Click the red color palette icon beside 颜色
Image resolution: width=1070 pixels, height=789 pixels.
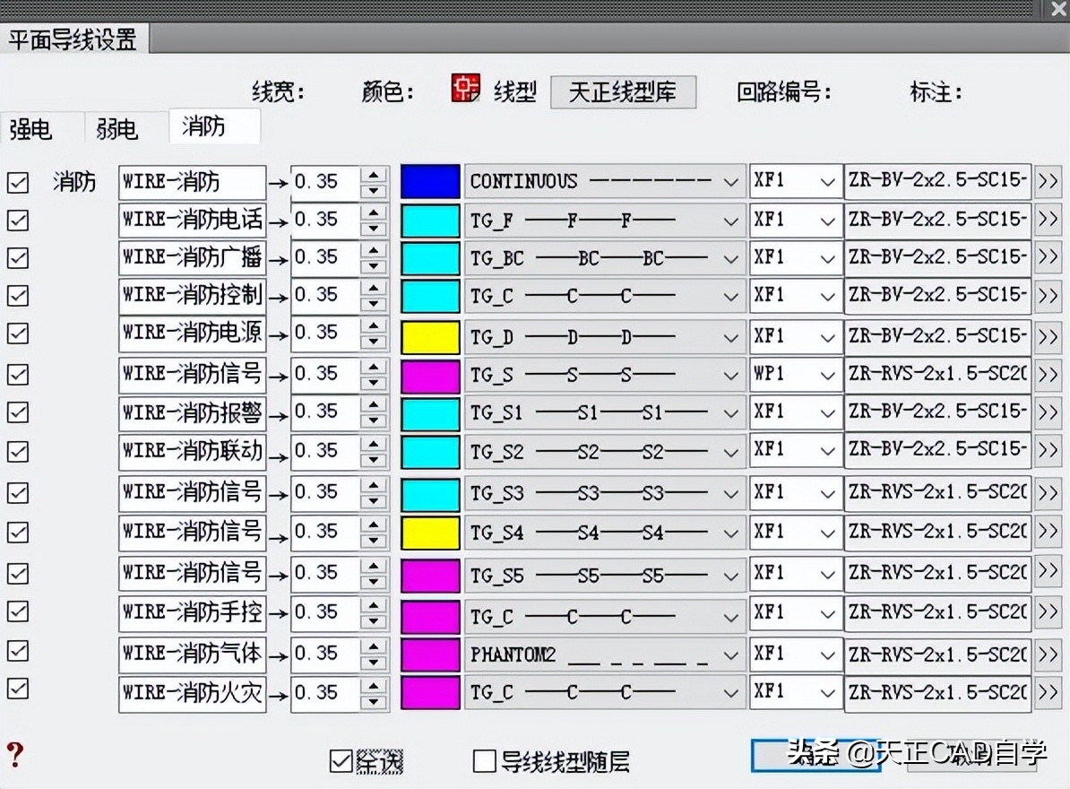click(x=464, y=90)
